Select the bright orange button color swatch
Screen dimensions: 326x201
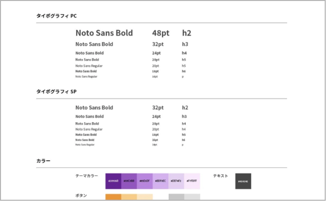[x=113, y=197]
